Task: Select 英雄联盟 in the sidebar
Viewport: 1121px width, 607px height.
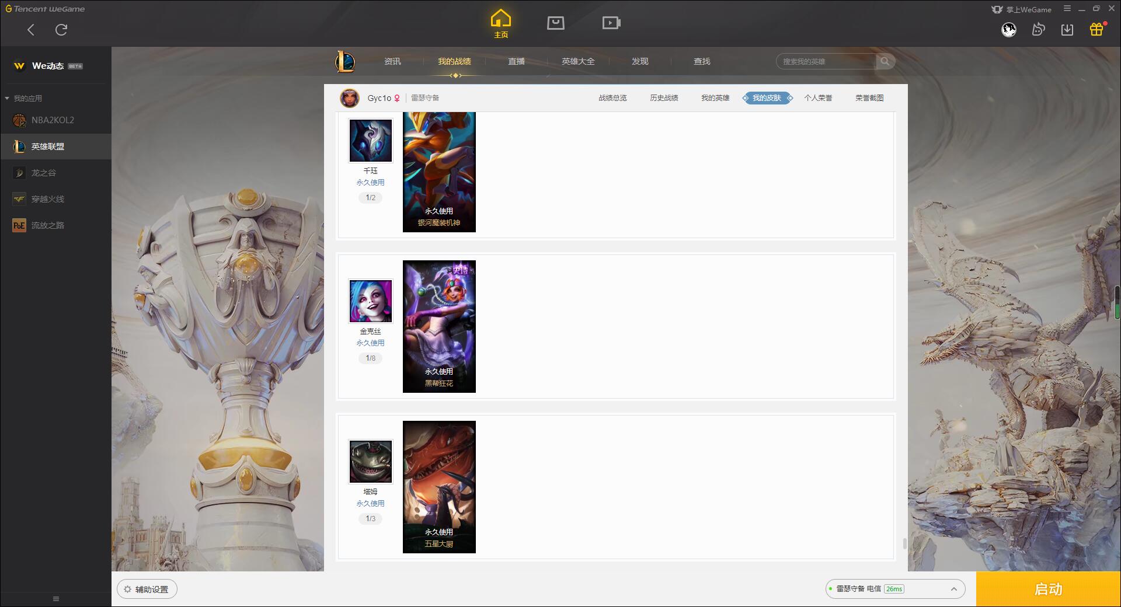Action: click(x=55, y=146)
